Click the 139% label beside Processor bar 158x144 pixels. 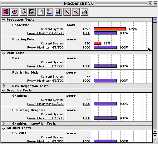coord(133,29)
